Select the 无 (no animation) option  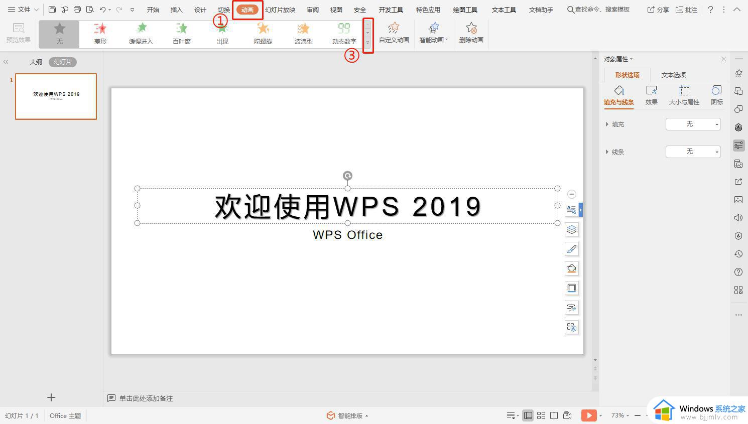point(59,34)
